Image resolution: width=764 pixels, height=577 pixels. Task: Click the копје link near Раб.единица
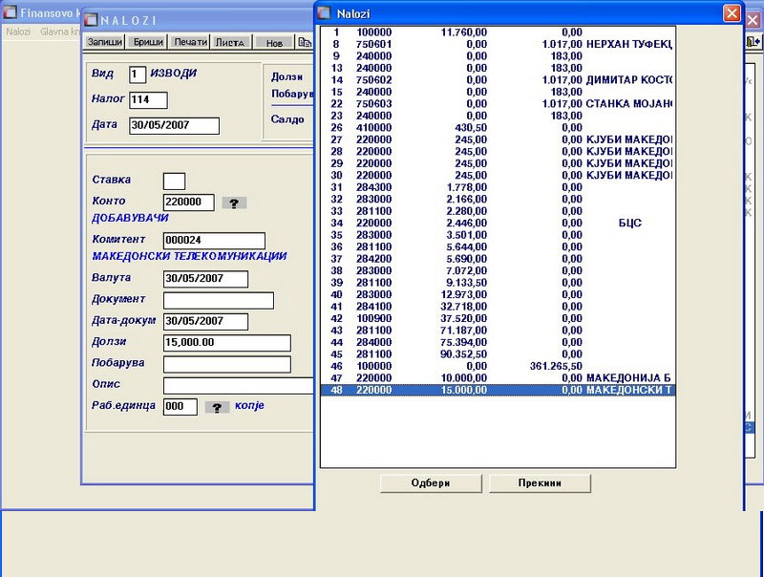pyautogui.click(x=249, y=405)
